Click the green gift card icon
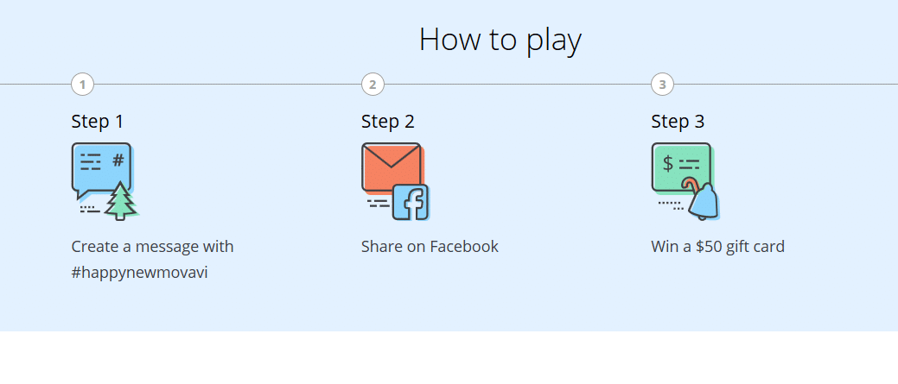Screen dimensions: 898x384 point(681,167)
